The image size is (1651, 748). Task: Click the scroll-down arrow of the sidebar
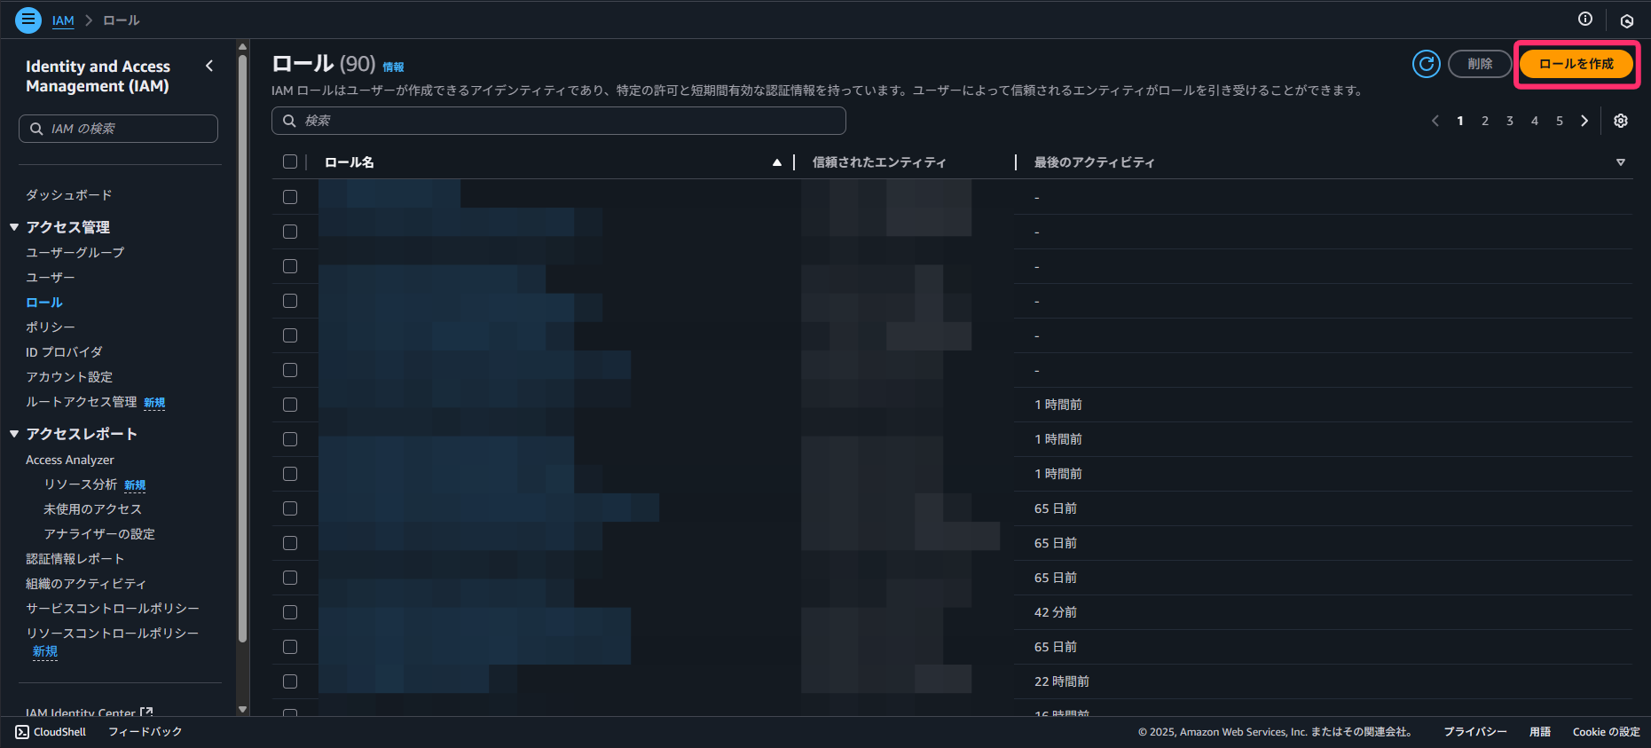[x=242, y=709]
